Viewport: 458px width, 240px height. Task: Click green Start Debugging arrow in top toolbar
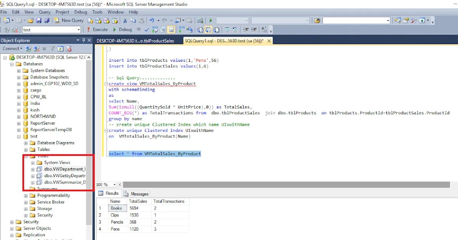[211, 21]
